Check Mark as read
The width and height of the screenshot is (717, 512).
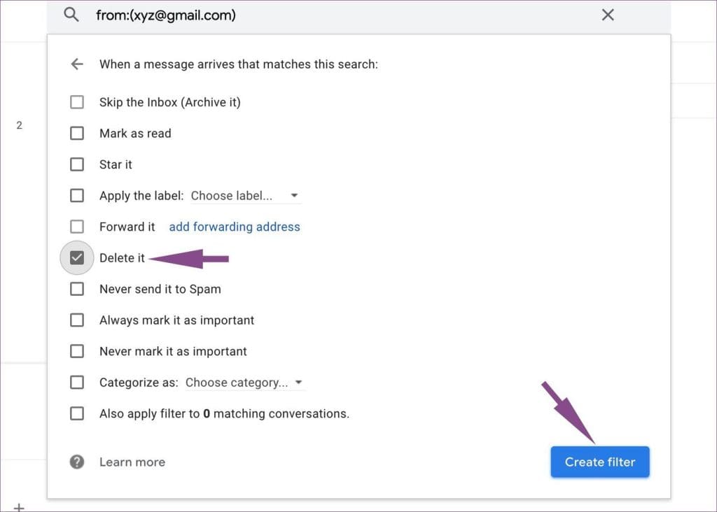click(77, 133)
